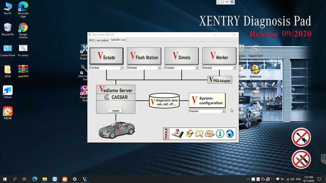Select This PC desktop icon
This screenshot has height=183, width=326.
[x=8, y=8]
